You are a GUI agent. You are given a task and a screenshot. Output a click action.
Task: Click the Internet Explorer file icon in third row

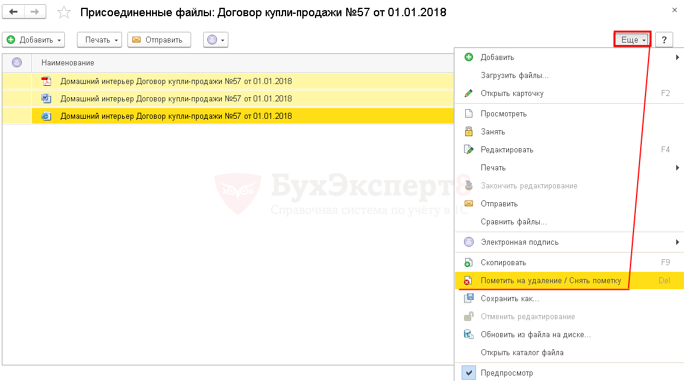point(46,116)
